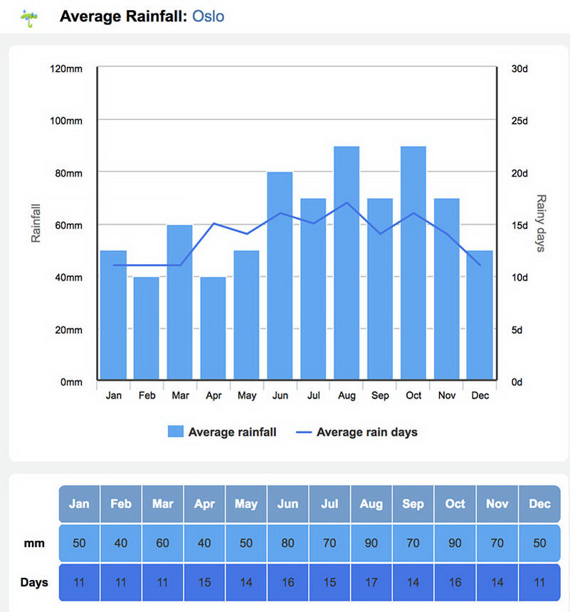Click the February rainfall bar in the chart
This screenshot has height=612, width=570.
(x=147, y=328)
